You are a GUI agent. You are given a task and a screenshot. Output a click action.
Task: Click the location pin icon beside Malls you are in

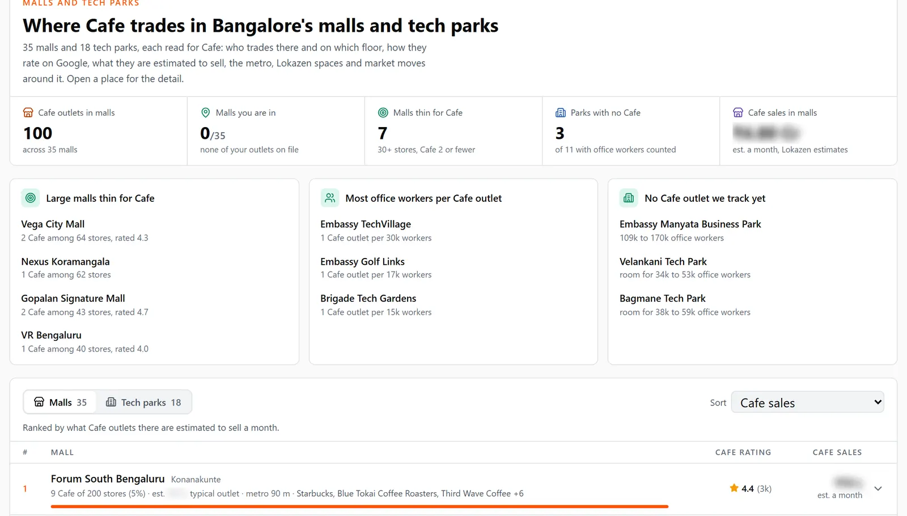206,113
